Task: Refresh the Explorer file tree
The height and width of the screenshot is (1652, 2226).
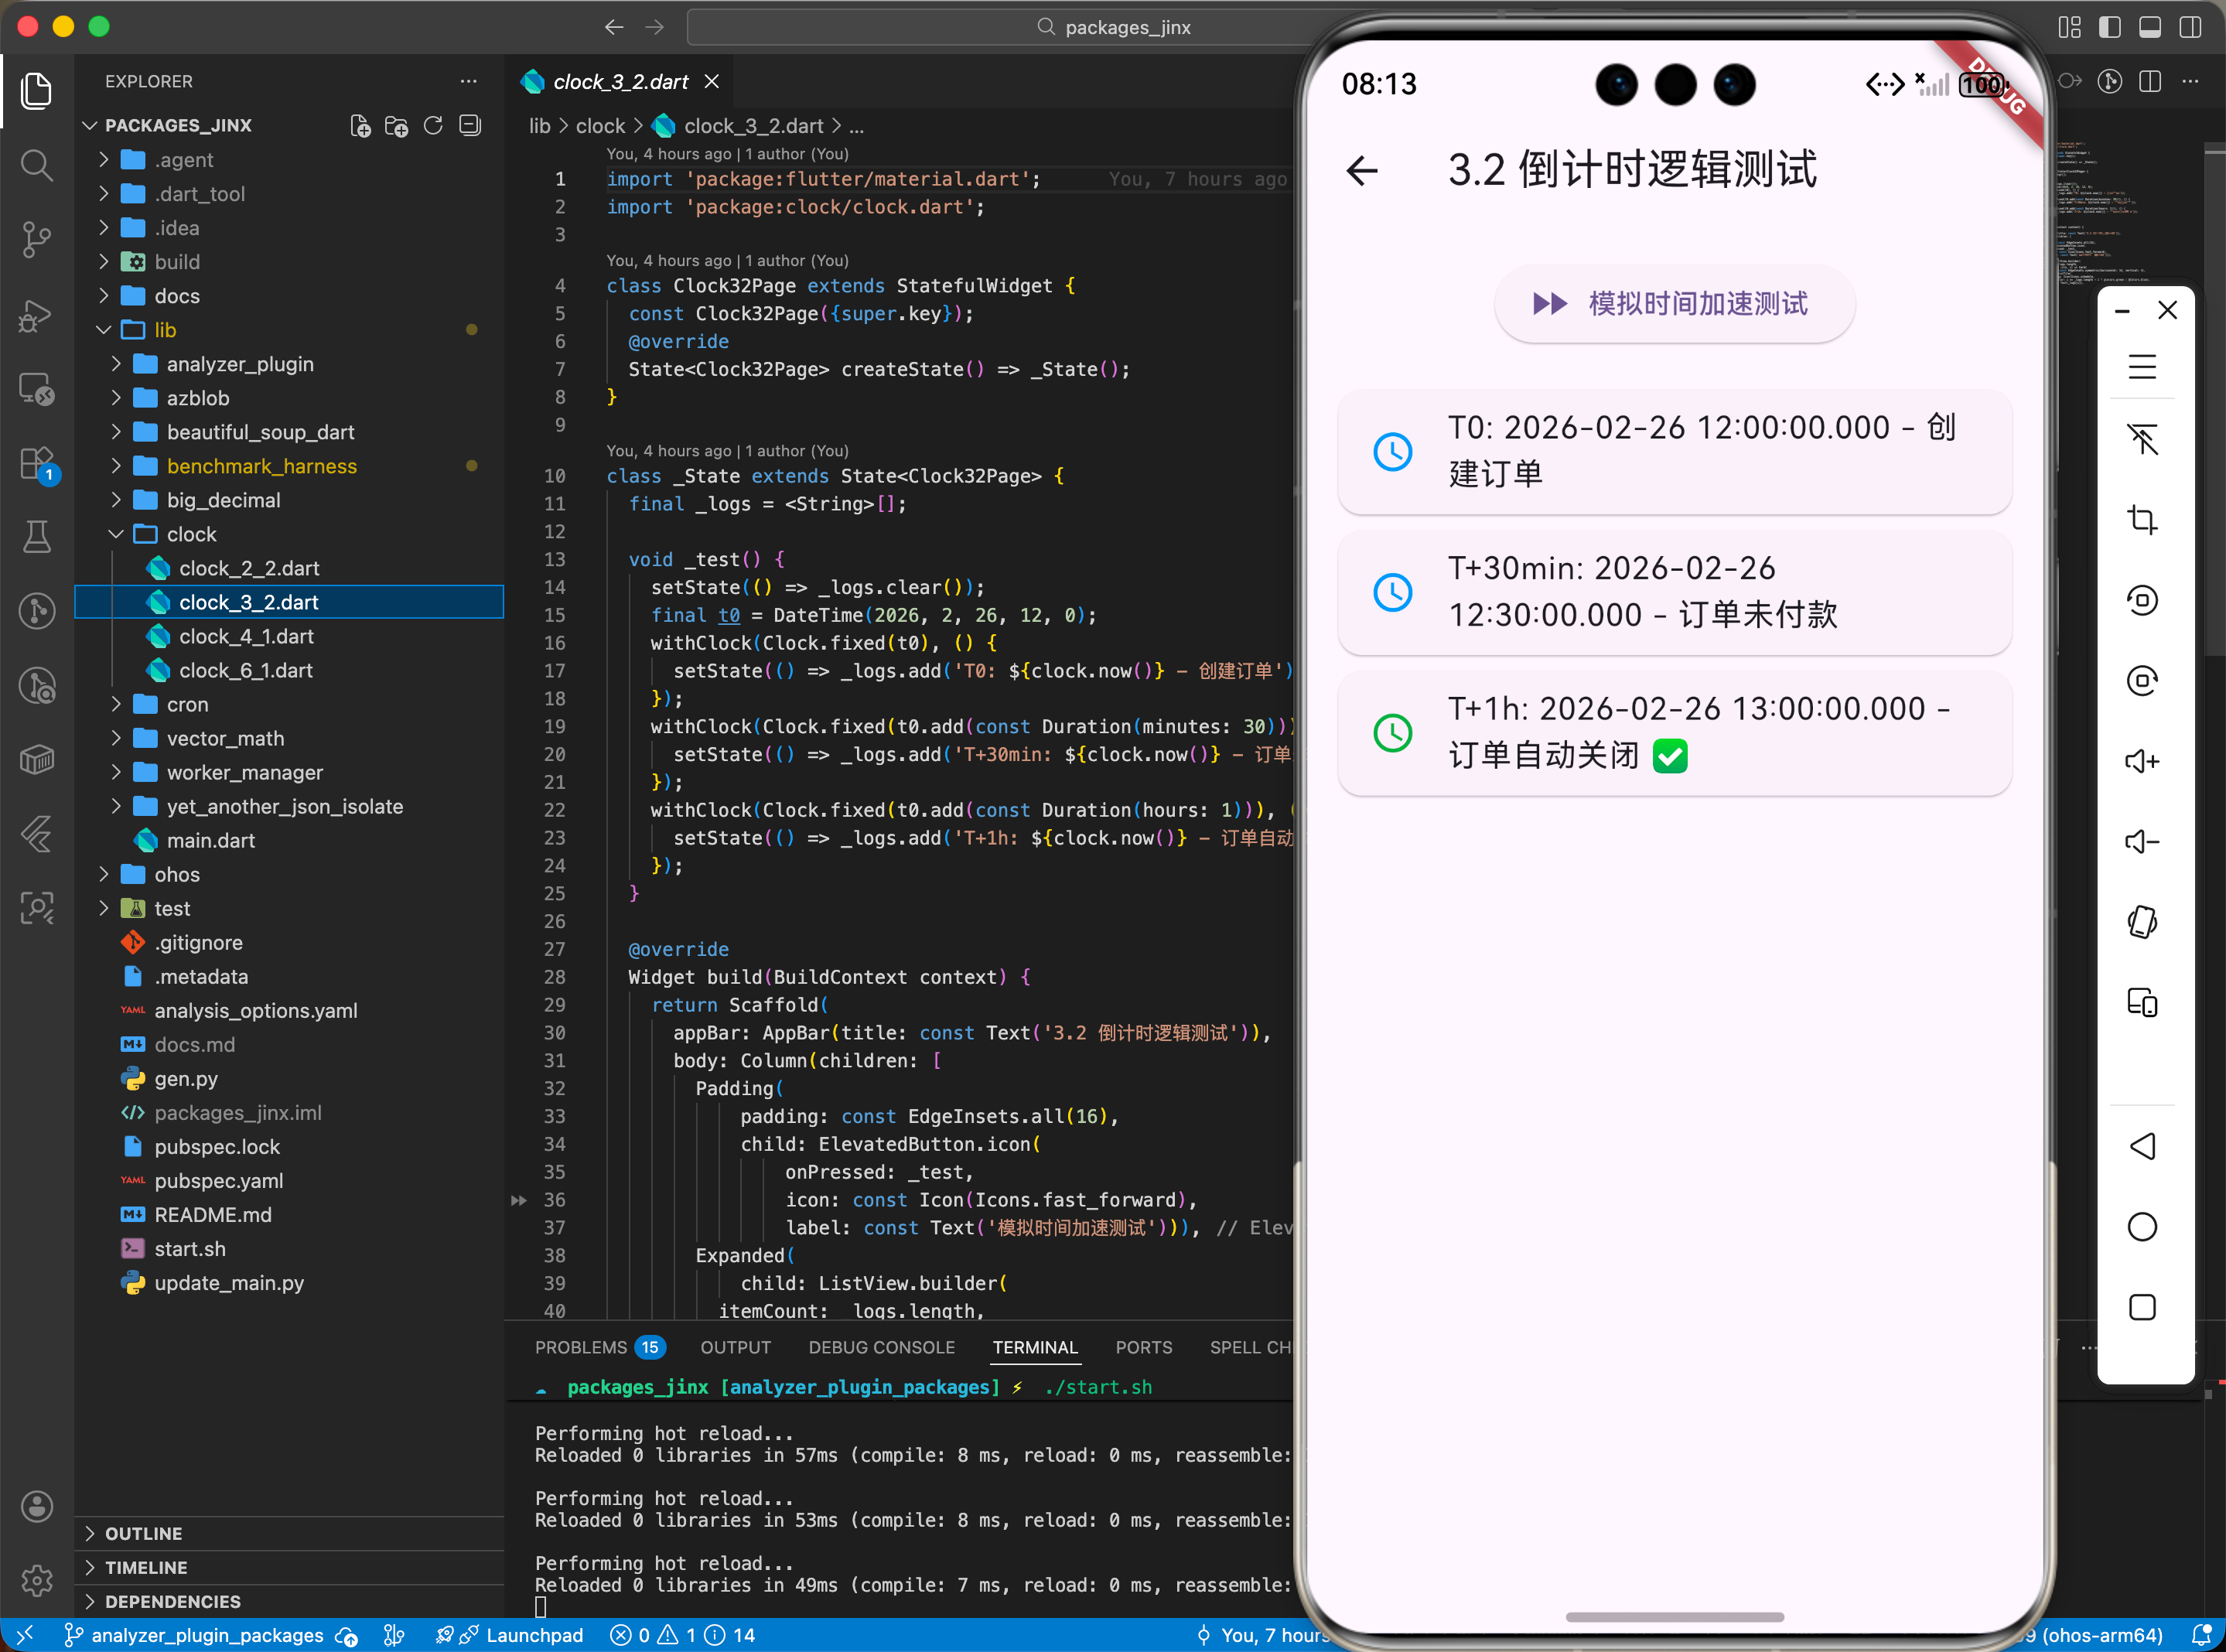Action: pos(433,125)
